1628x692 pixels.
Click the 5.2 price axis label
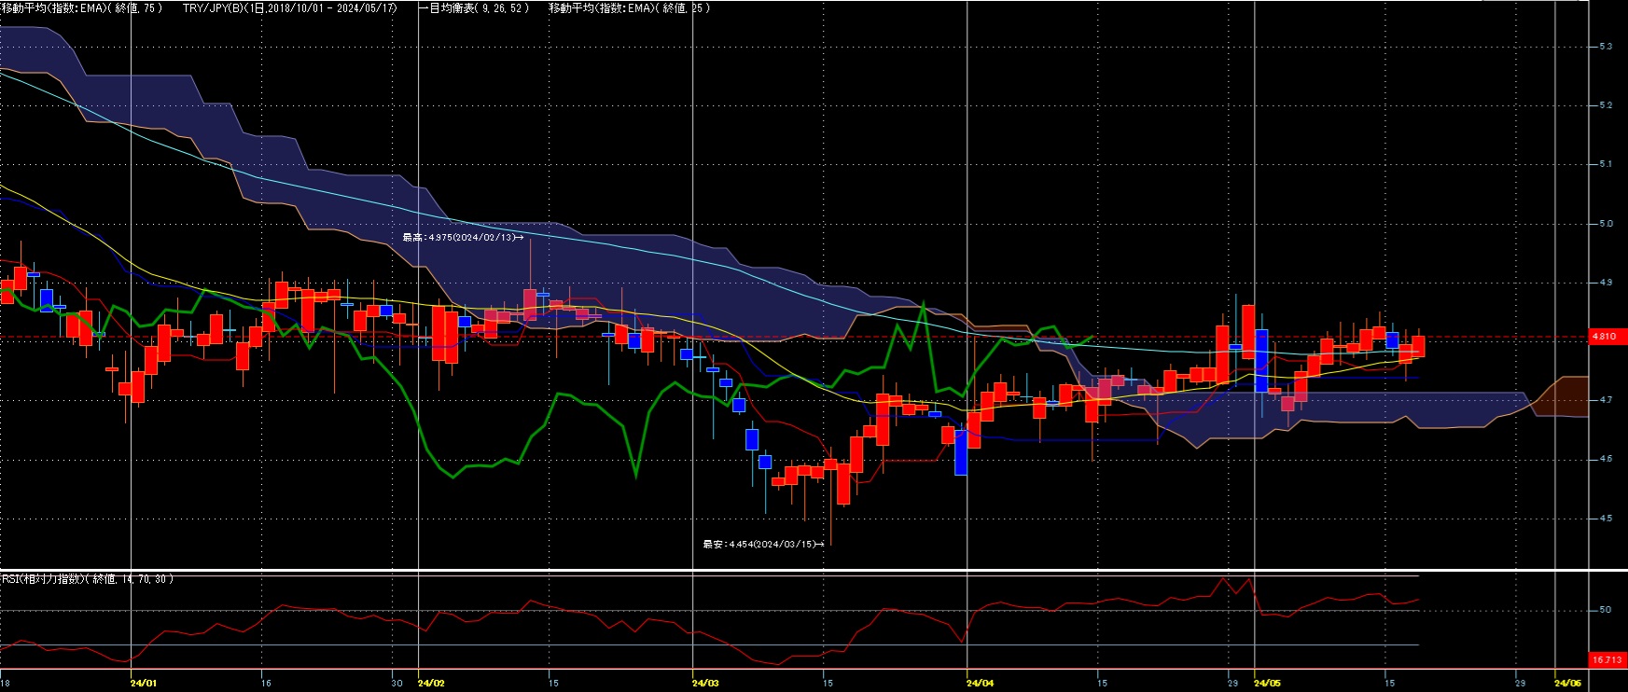tap(1606, 105)
